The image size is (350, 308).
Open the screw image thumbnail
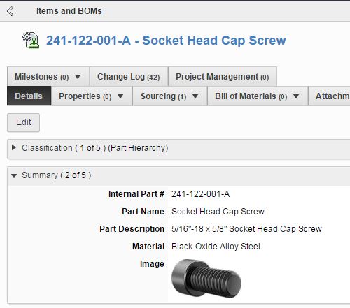206,279
